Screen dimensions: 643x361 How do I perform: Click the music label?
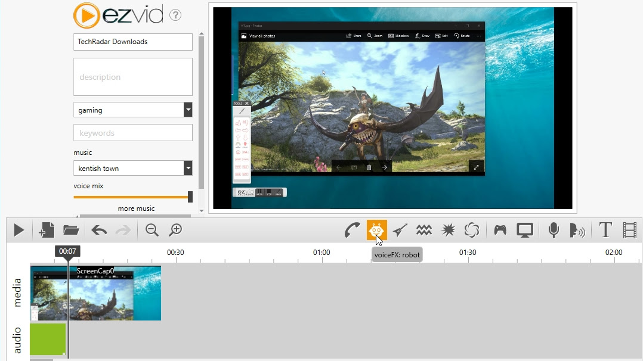pyautogui.click(x=83, y=153)
